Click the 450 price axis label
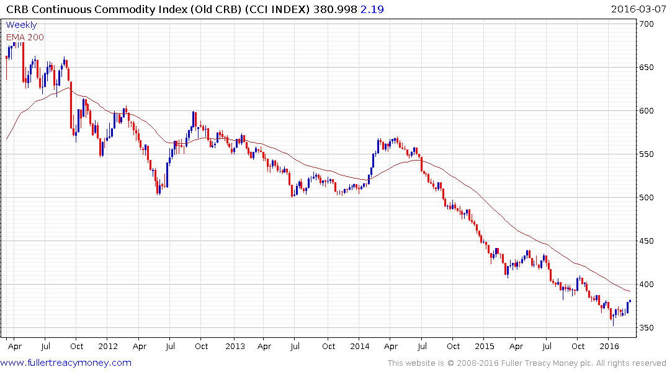This screenshot has width=667, height=372. [x=647, y=241]
